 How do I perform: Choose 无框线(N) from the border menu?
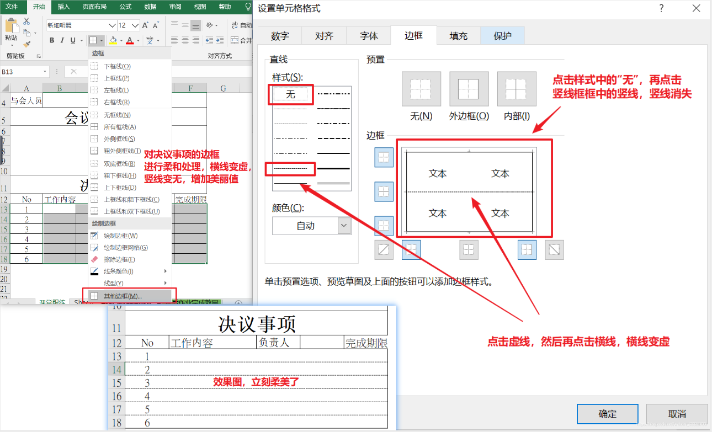click(x=130, y=115)
